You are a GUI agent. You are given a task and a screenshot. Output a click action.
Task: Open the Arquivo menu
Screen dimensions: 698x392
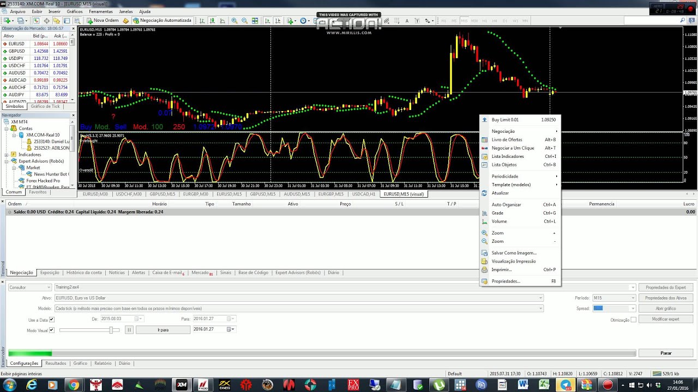pyautogui.click(x=17, y=11)
